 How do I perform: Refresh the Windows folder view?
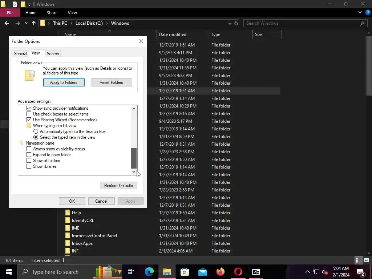(236, 23)
